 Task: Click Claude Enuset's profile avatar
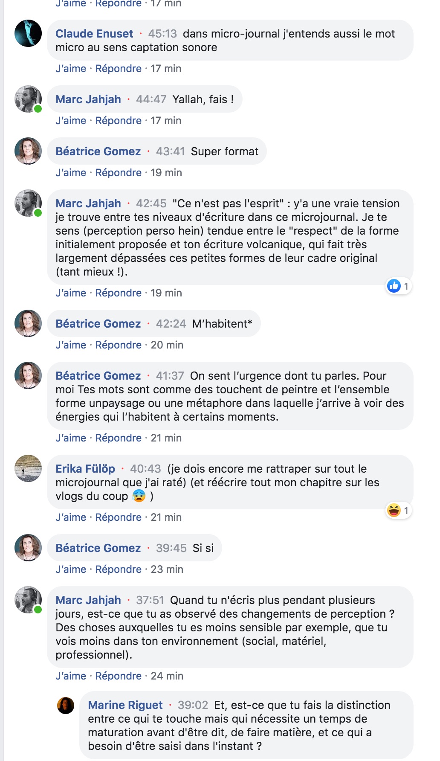point(28,33)
